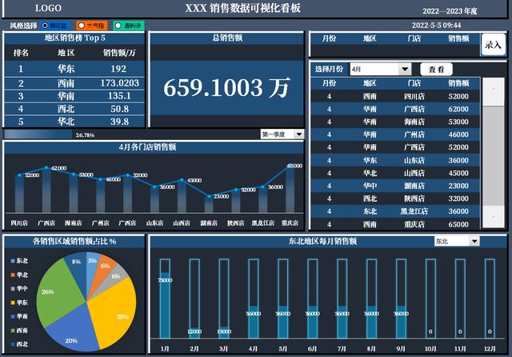Click the scrollbar up arrow in data table
This screenshot has height=357, width=512.
[x=494, y=89]
